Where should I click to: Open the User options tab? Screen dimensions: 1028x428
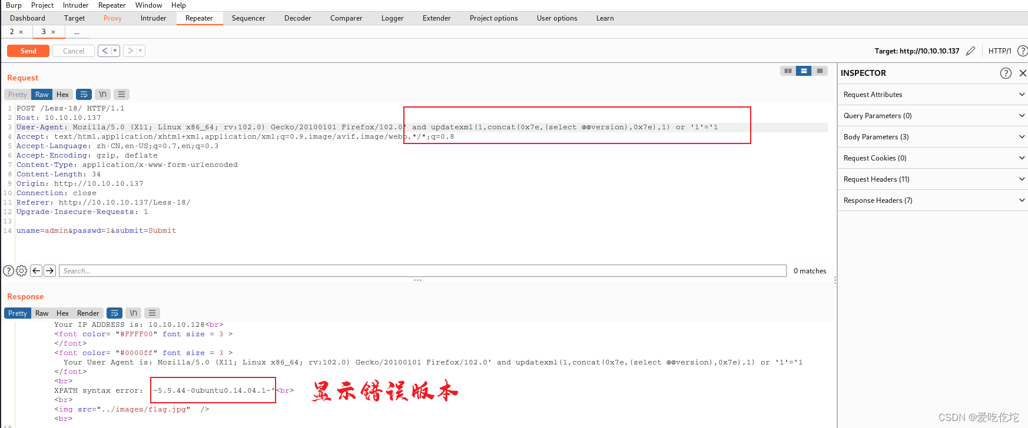557,18
